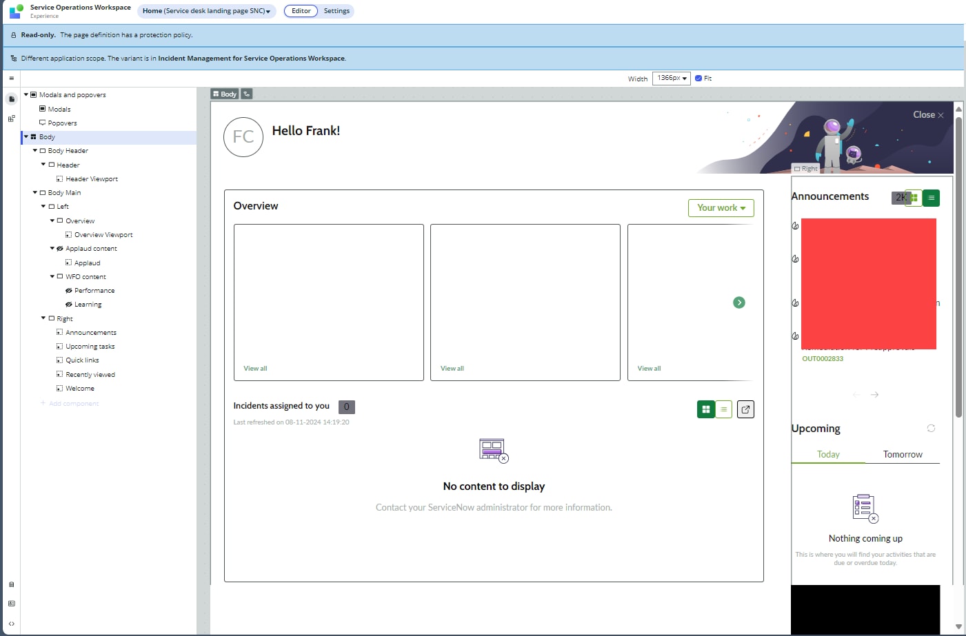Click the canvas vertical scrollbar thumb
The image size is (966, 636).
click(x=958, y=266)
